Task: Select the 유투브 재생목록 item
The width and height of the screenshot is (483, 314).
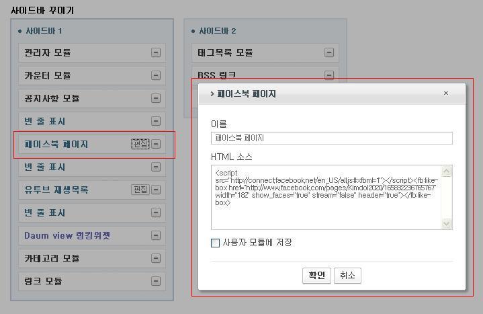Action: [92, 190]
